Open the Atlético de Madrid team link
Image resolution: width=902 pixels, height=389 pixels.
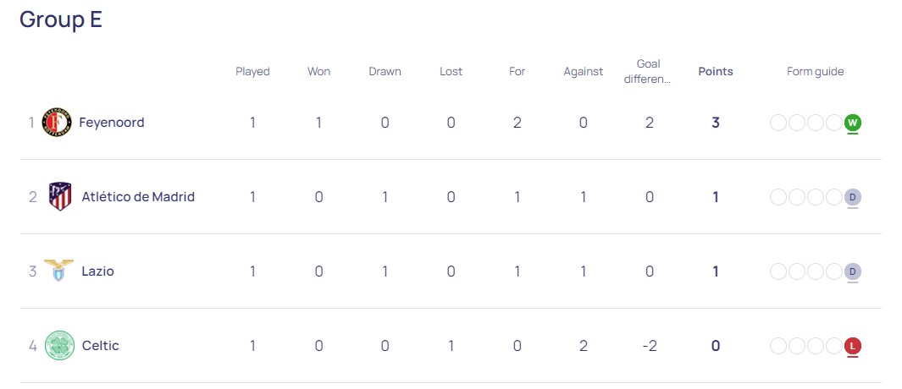click(138, 196)
